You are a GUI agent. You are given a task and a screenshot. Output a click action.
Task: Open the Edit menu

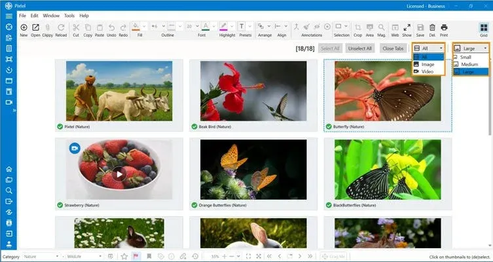point(34,16)
